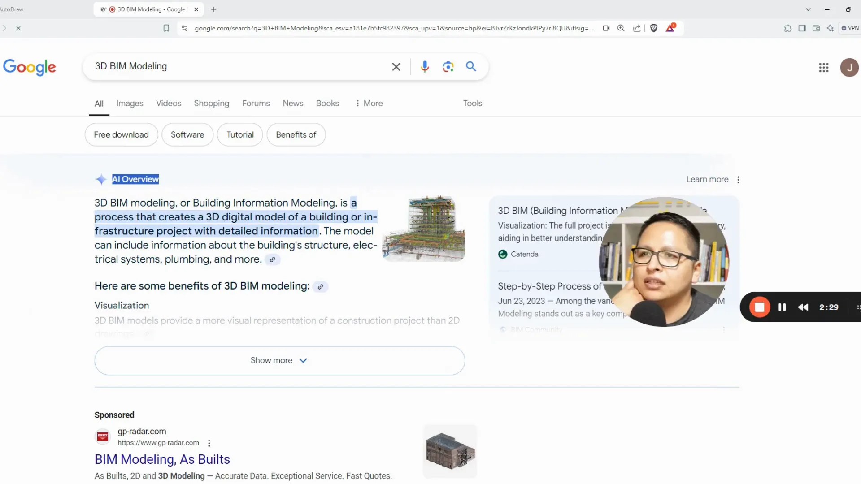Click the source link icon after 'and more.'

(x=272, y=259)
